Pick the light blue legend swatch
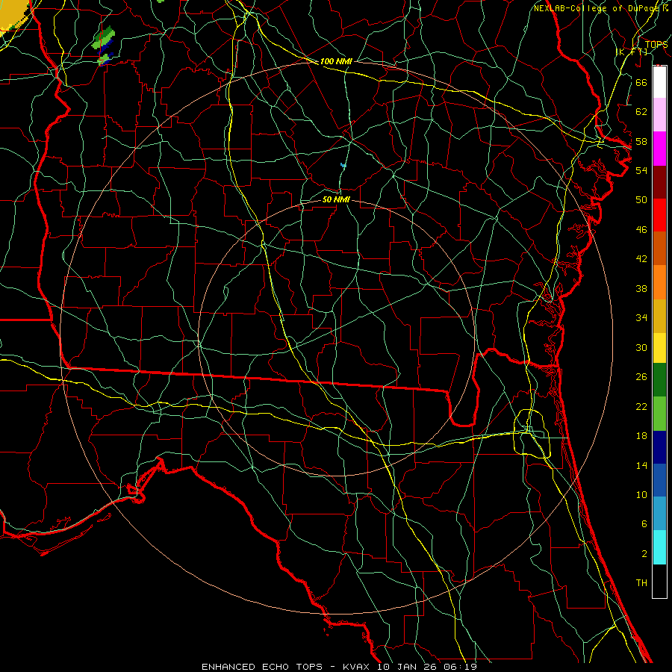This screenshot has width=672, height=672. click(x=659, y=514)
